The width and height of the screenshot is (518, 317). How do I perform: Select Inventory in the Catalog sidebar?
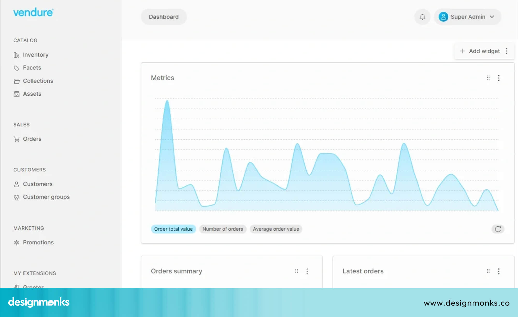pyautogui.click(x=35, y=55)
